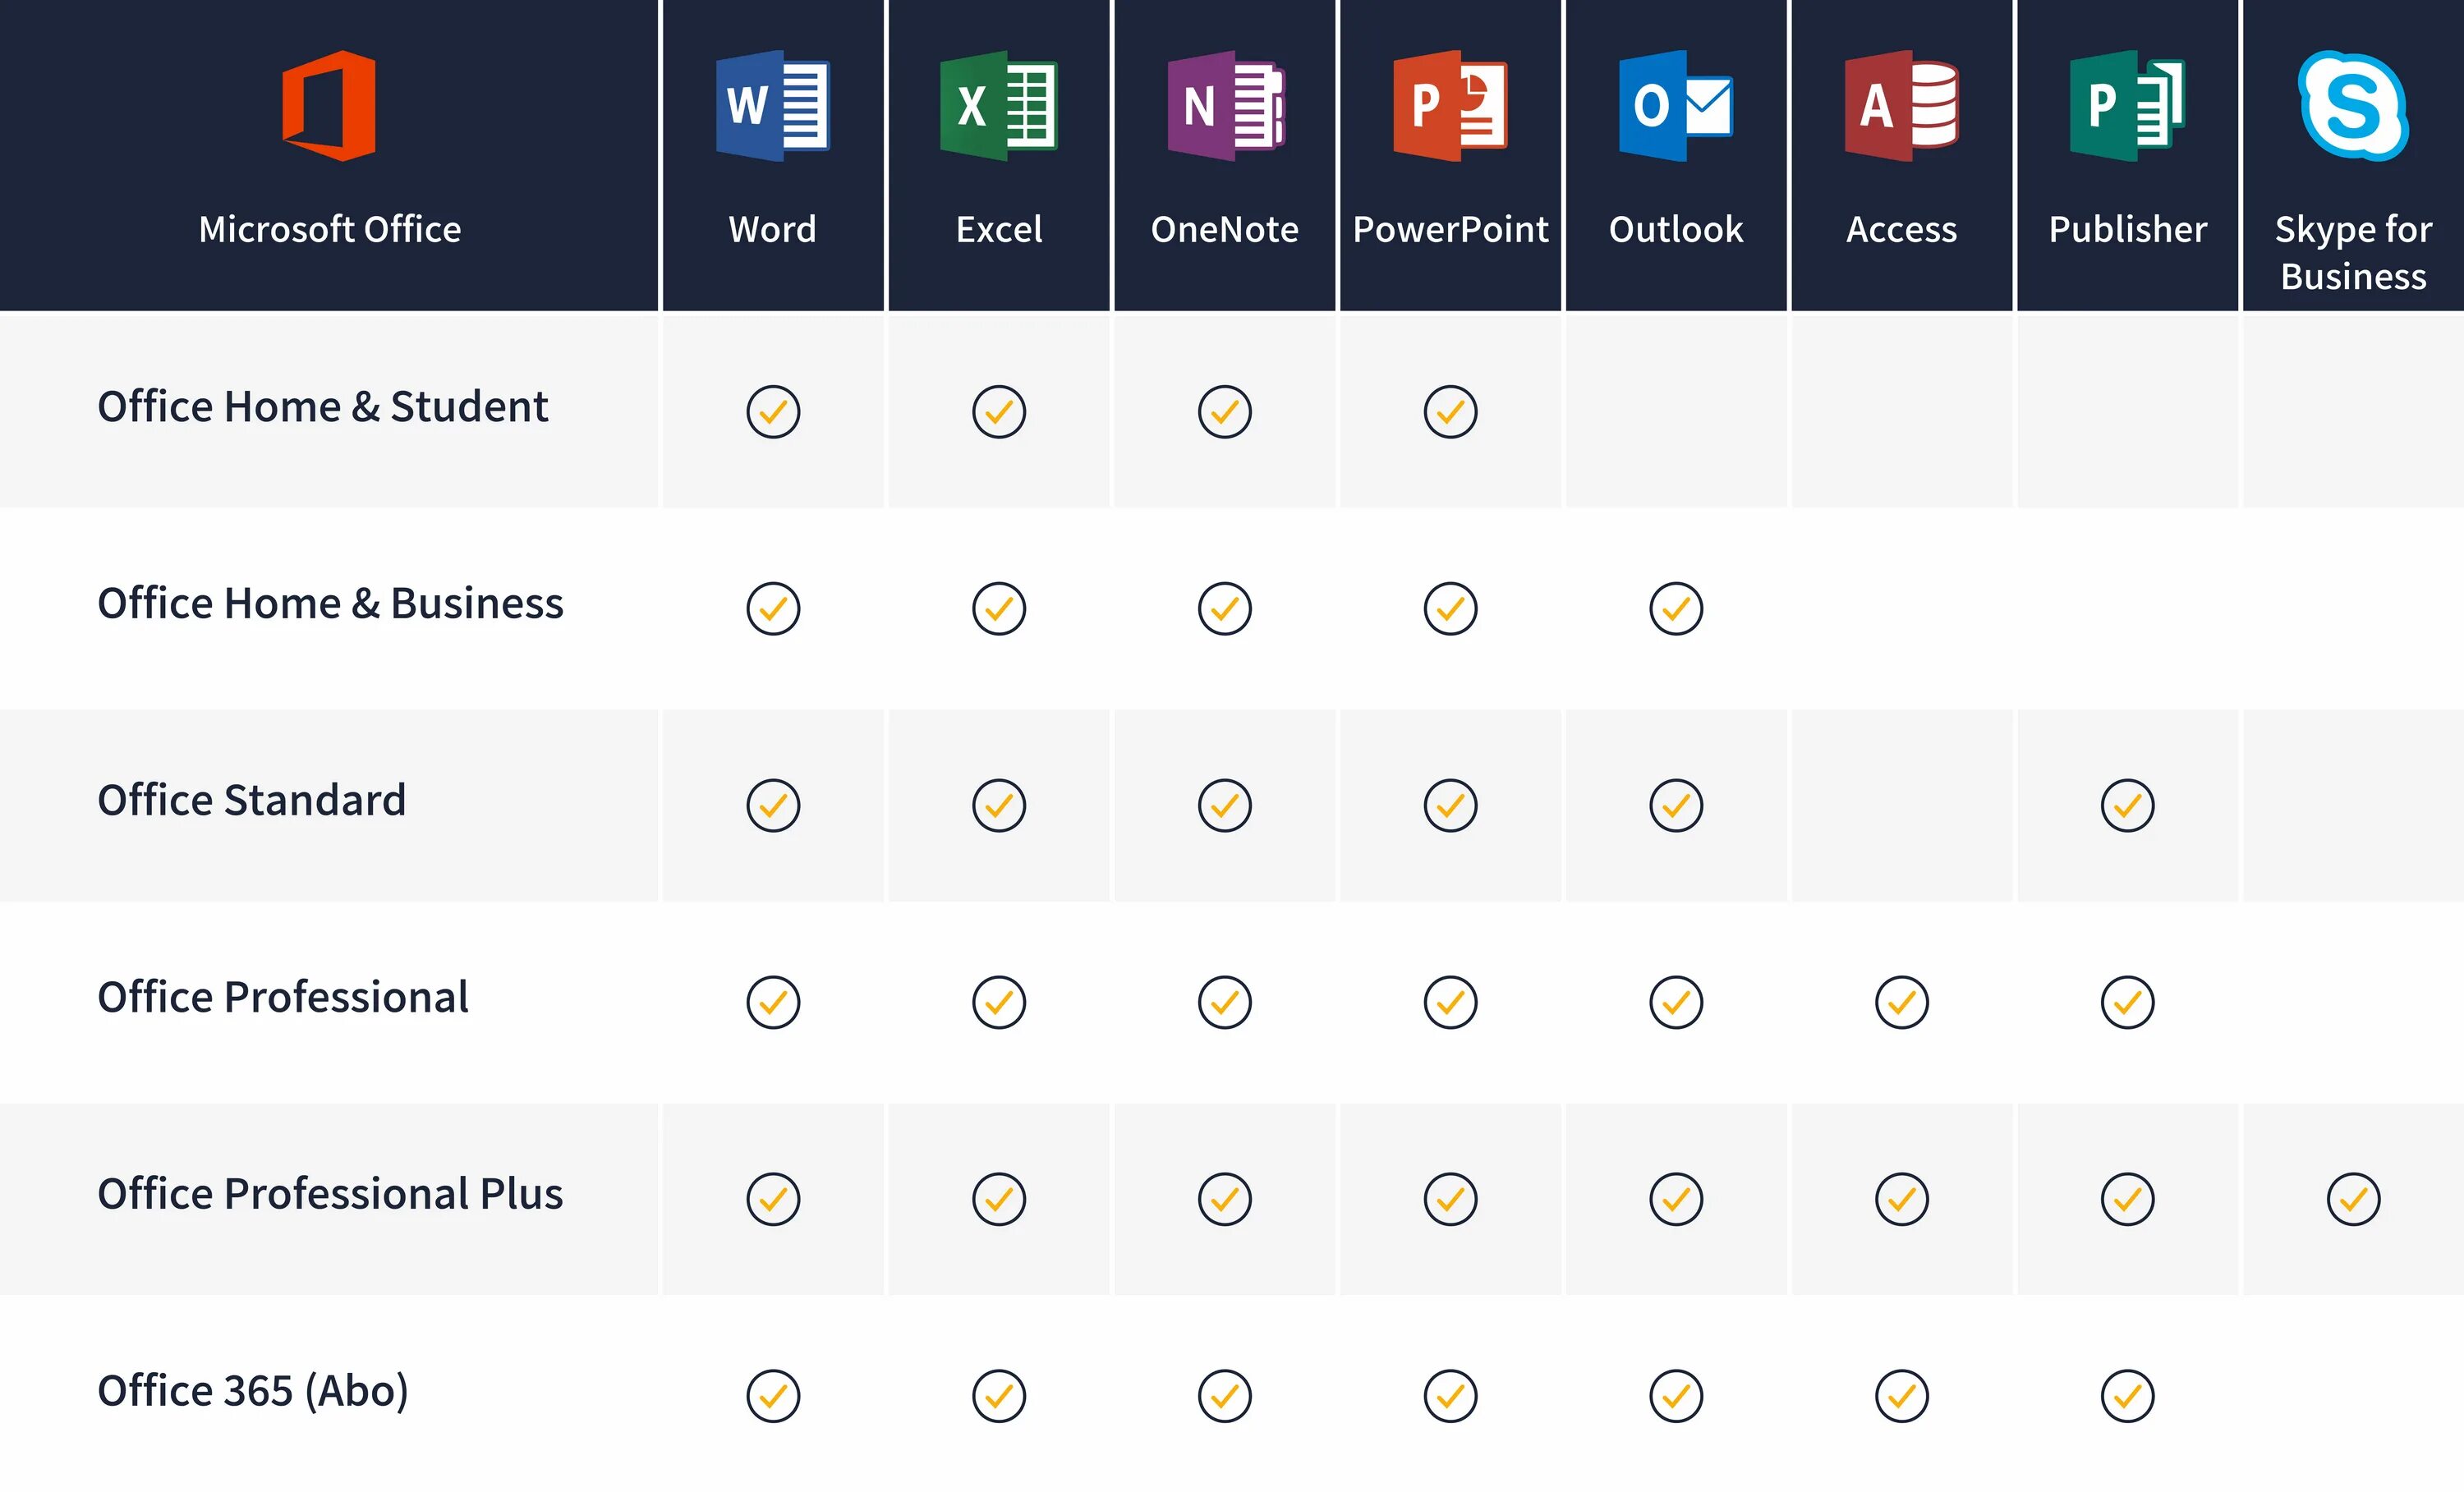Click the OneNote app icon
Viewport: 2464px width, 1492px height.
[1225, 106]
